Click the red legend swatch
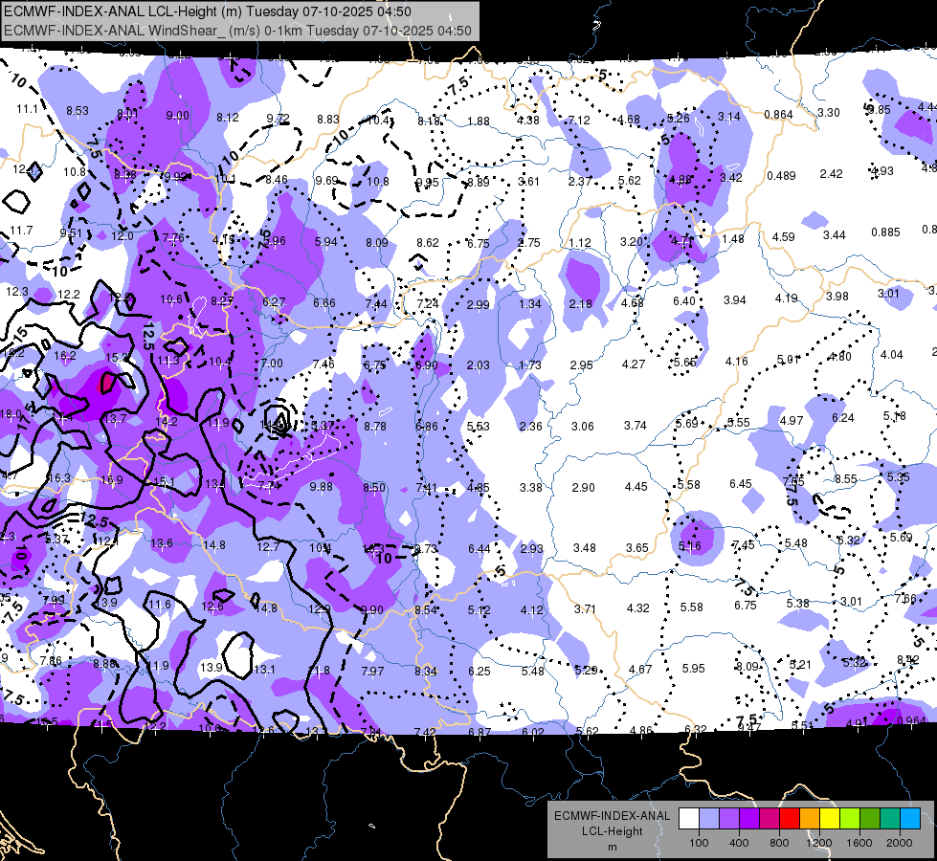 [790, 819]
